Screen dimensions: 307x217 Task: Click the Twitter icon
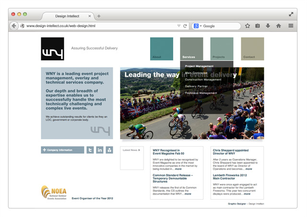90,150
